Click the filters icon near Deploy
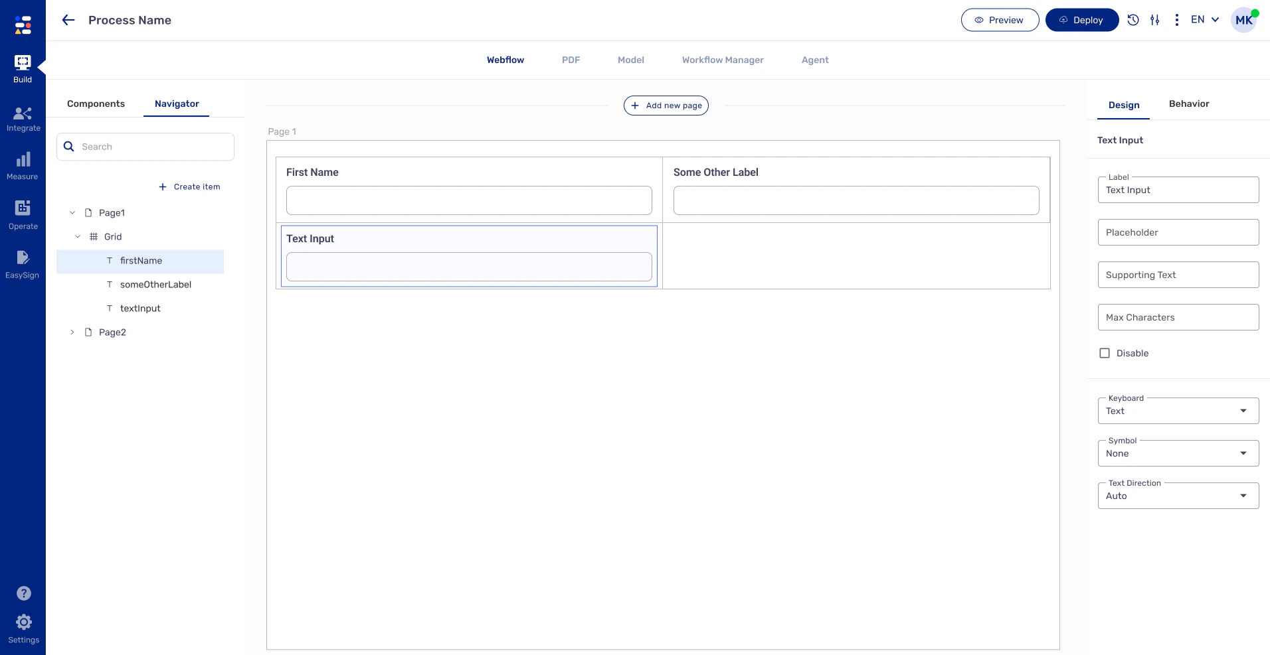 point(1156,20)
